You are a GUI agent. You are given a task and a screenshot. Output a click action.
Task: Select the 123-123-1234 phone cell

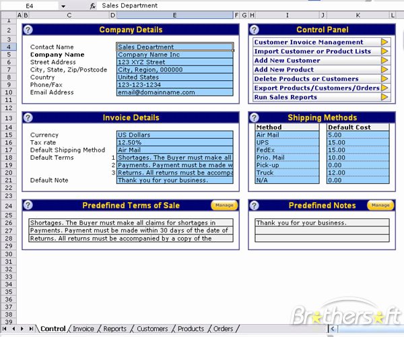pos(175,84)
